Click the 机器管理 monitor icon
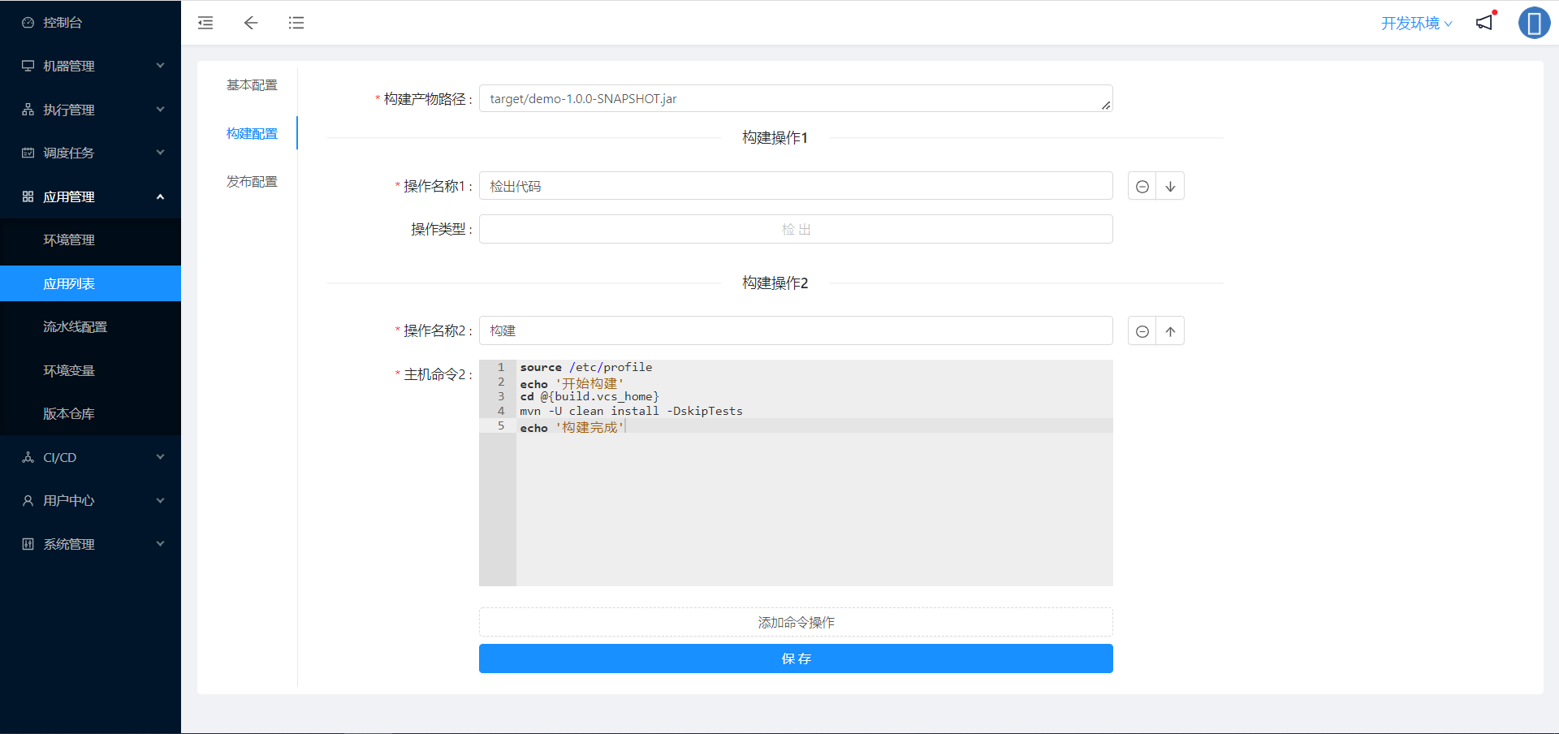This screenshot has width=1559, height=734. pos(28,66)
